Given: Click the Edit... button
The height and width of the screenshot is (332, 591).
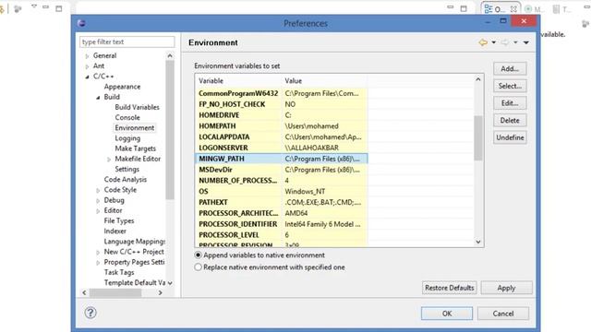Looking at the screenshot, I should coord(510,103).
